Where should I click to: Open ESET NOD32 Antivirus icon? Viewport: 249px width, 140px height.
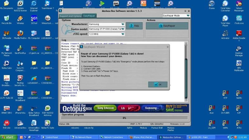(48, 111)
